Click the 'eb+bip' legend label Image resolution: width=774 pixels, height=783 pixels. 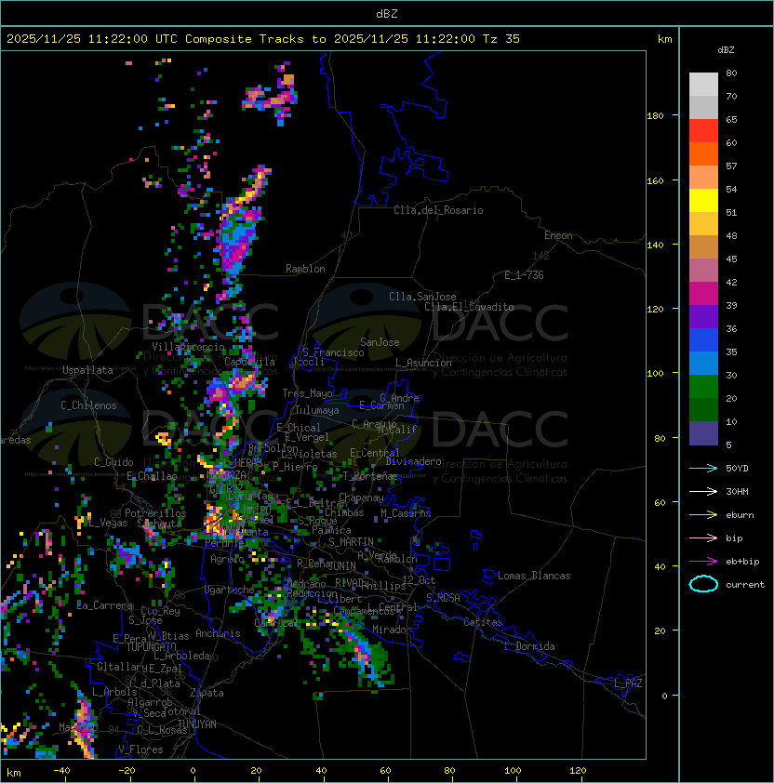(x=742, y=562)
